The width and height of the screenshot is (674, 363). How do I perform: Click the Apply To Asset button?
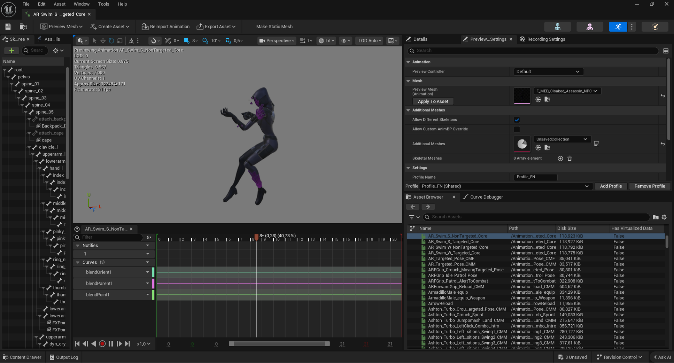point(433,101)
